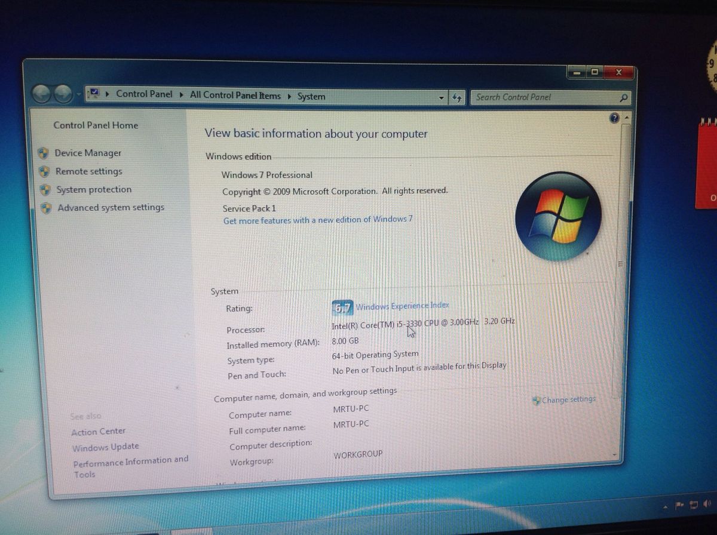Close the System window
Image resolution: width=717 pixels, height=535 pixels.
click(618, 73)
